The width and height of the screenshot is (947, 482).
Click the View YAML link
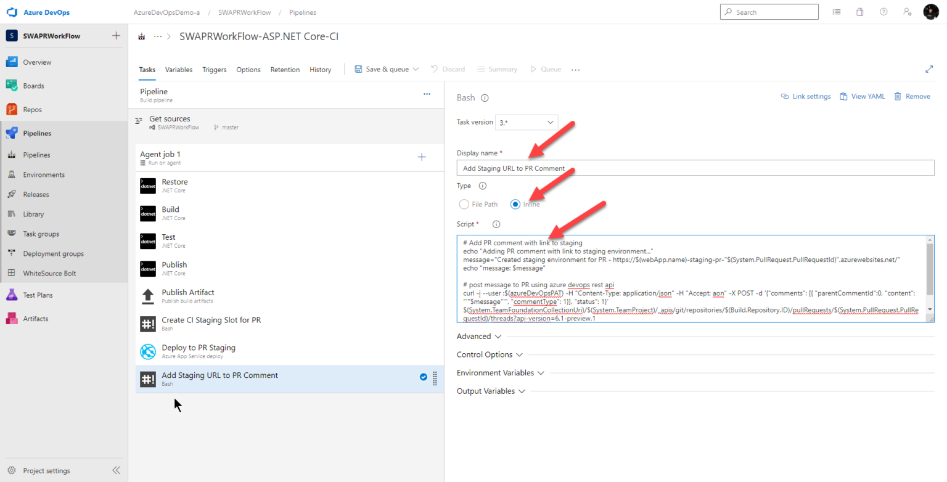pos(863,96)
